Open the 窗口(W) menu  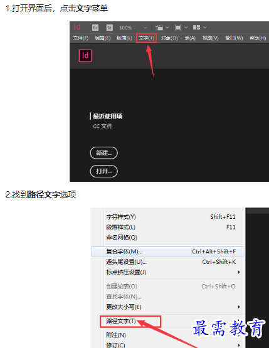(234, 38)
